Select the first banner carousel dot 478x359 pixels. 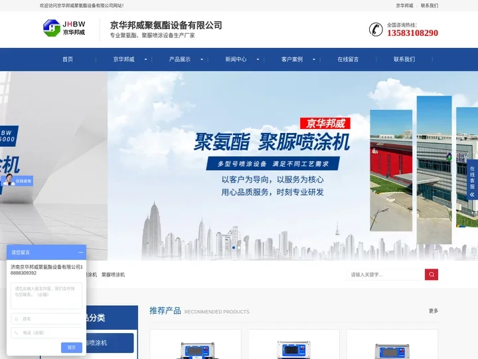(x=234, y=247)
